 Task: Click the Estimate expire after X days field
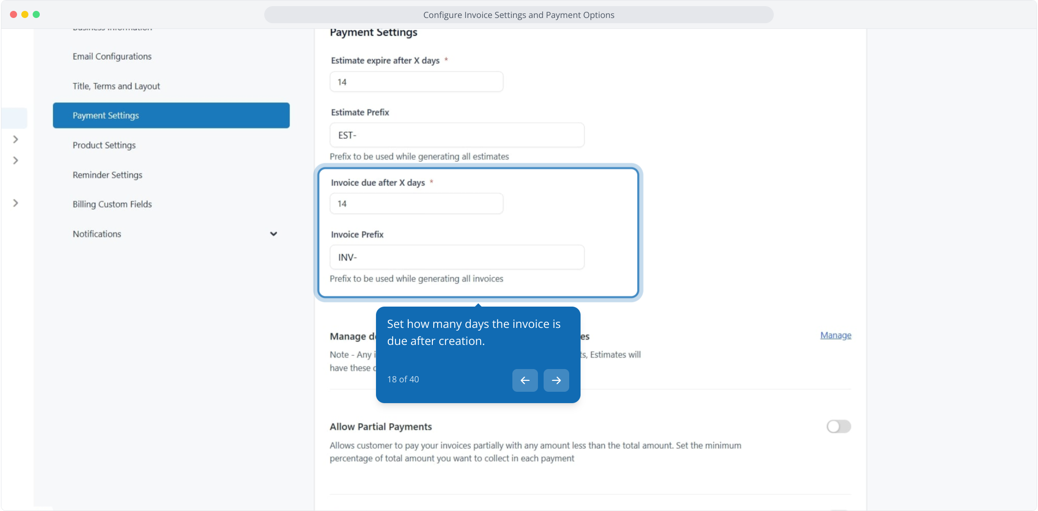click(416, 82)
